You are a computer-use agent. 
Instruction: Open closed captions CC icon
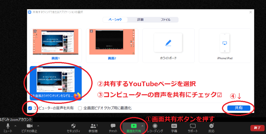174,126
